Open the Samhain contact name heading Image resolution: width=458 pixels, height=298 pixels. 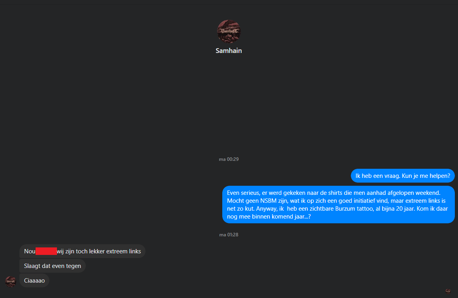tap(229, 51)
